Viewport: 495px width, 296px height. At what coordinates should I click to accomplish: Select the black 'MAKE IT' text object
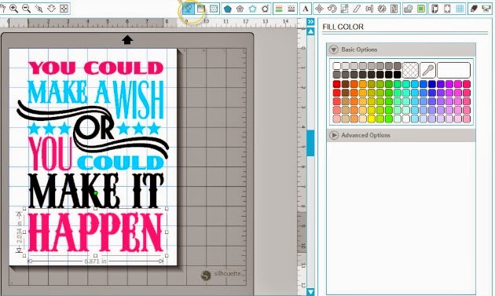(x=95, y=191)
